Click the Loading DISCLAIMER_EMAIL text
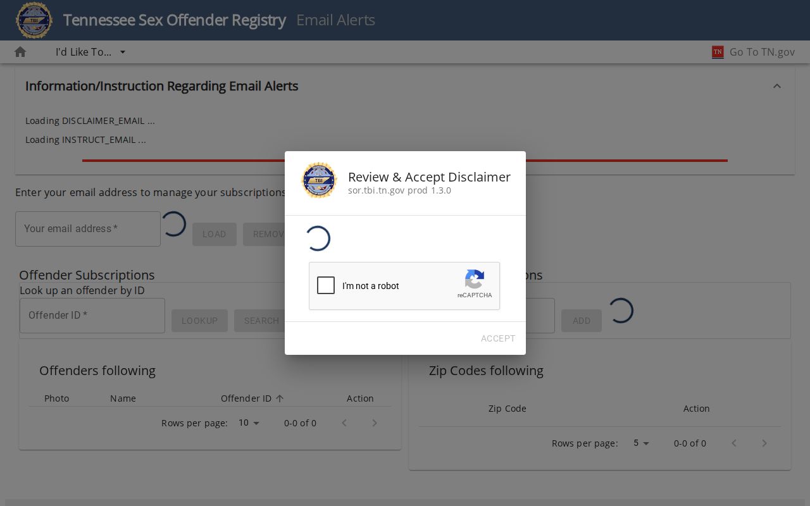 click(x=90, y=121)
